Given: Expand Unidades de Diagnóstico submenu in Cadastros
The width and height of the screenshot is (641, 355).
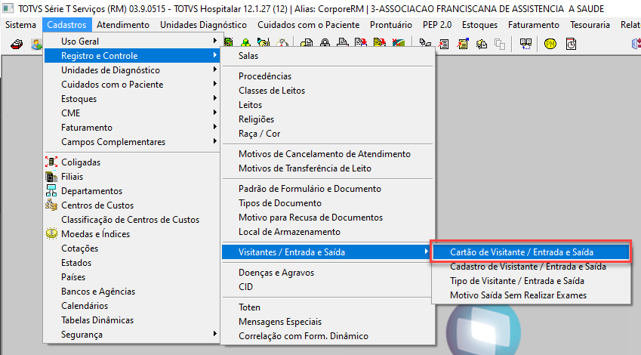Looking at the screenshot, I should [132, 70].
